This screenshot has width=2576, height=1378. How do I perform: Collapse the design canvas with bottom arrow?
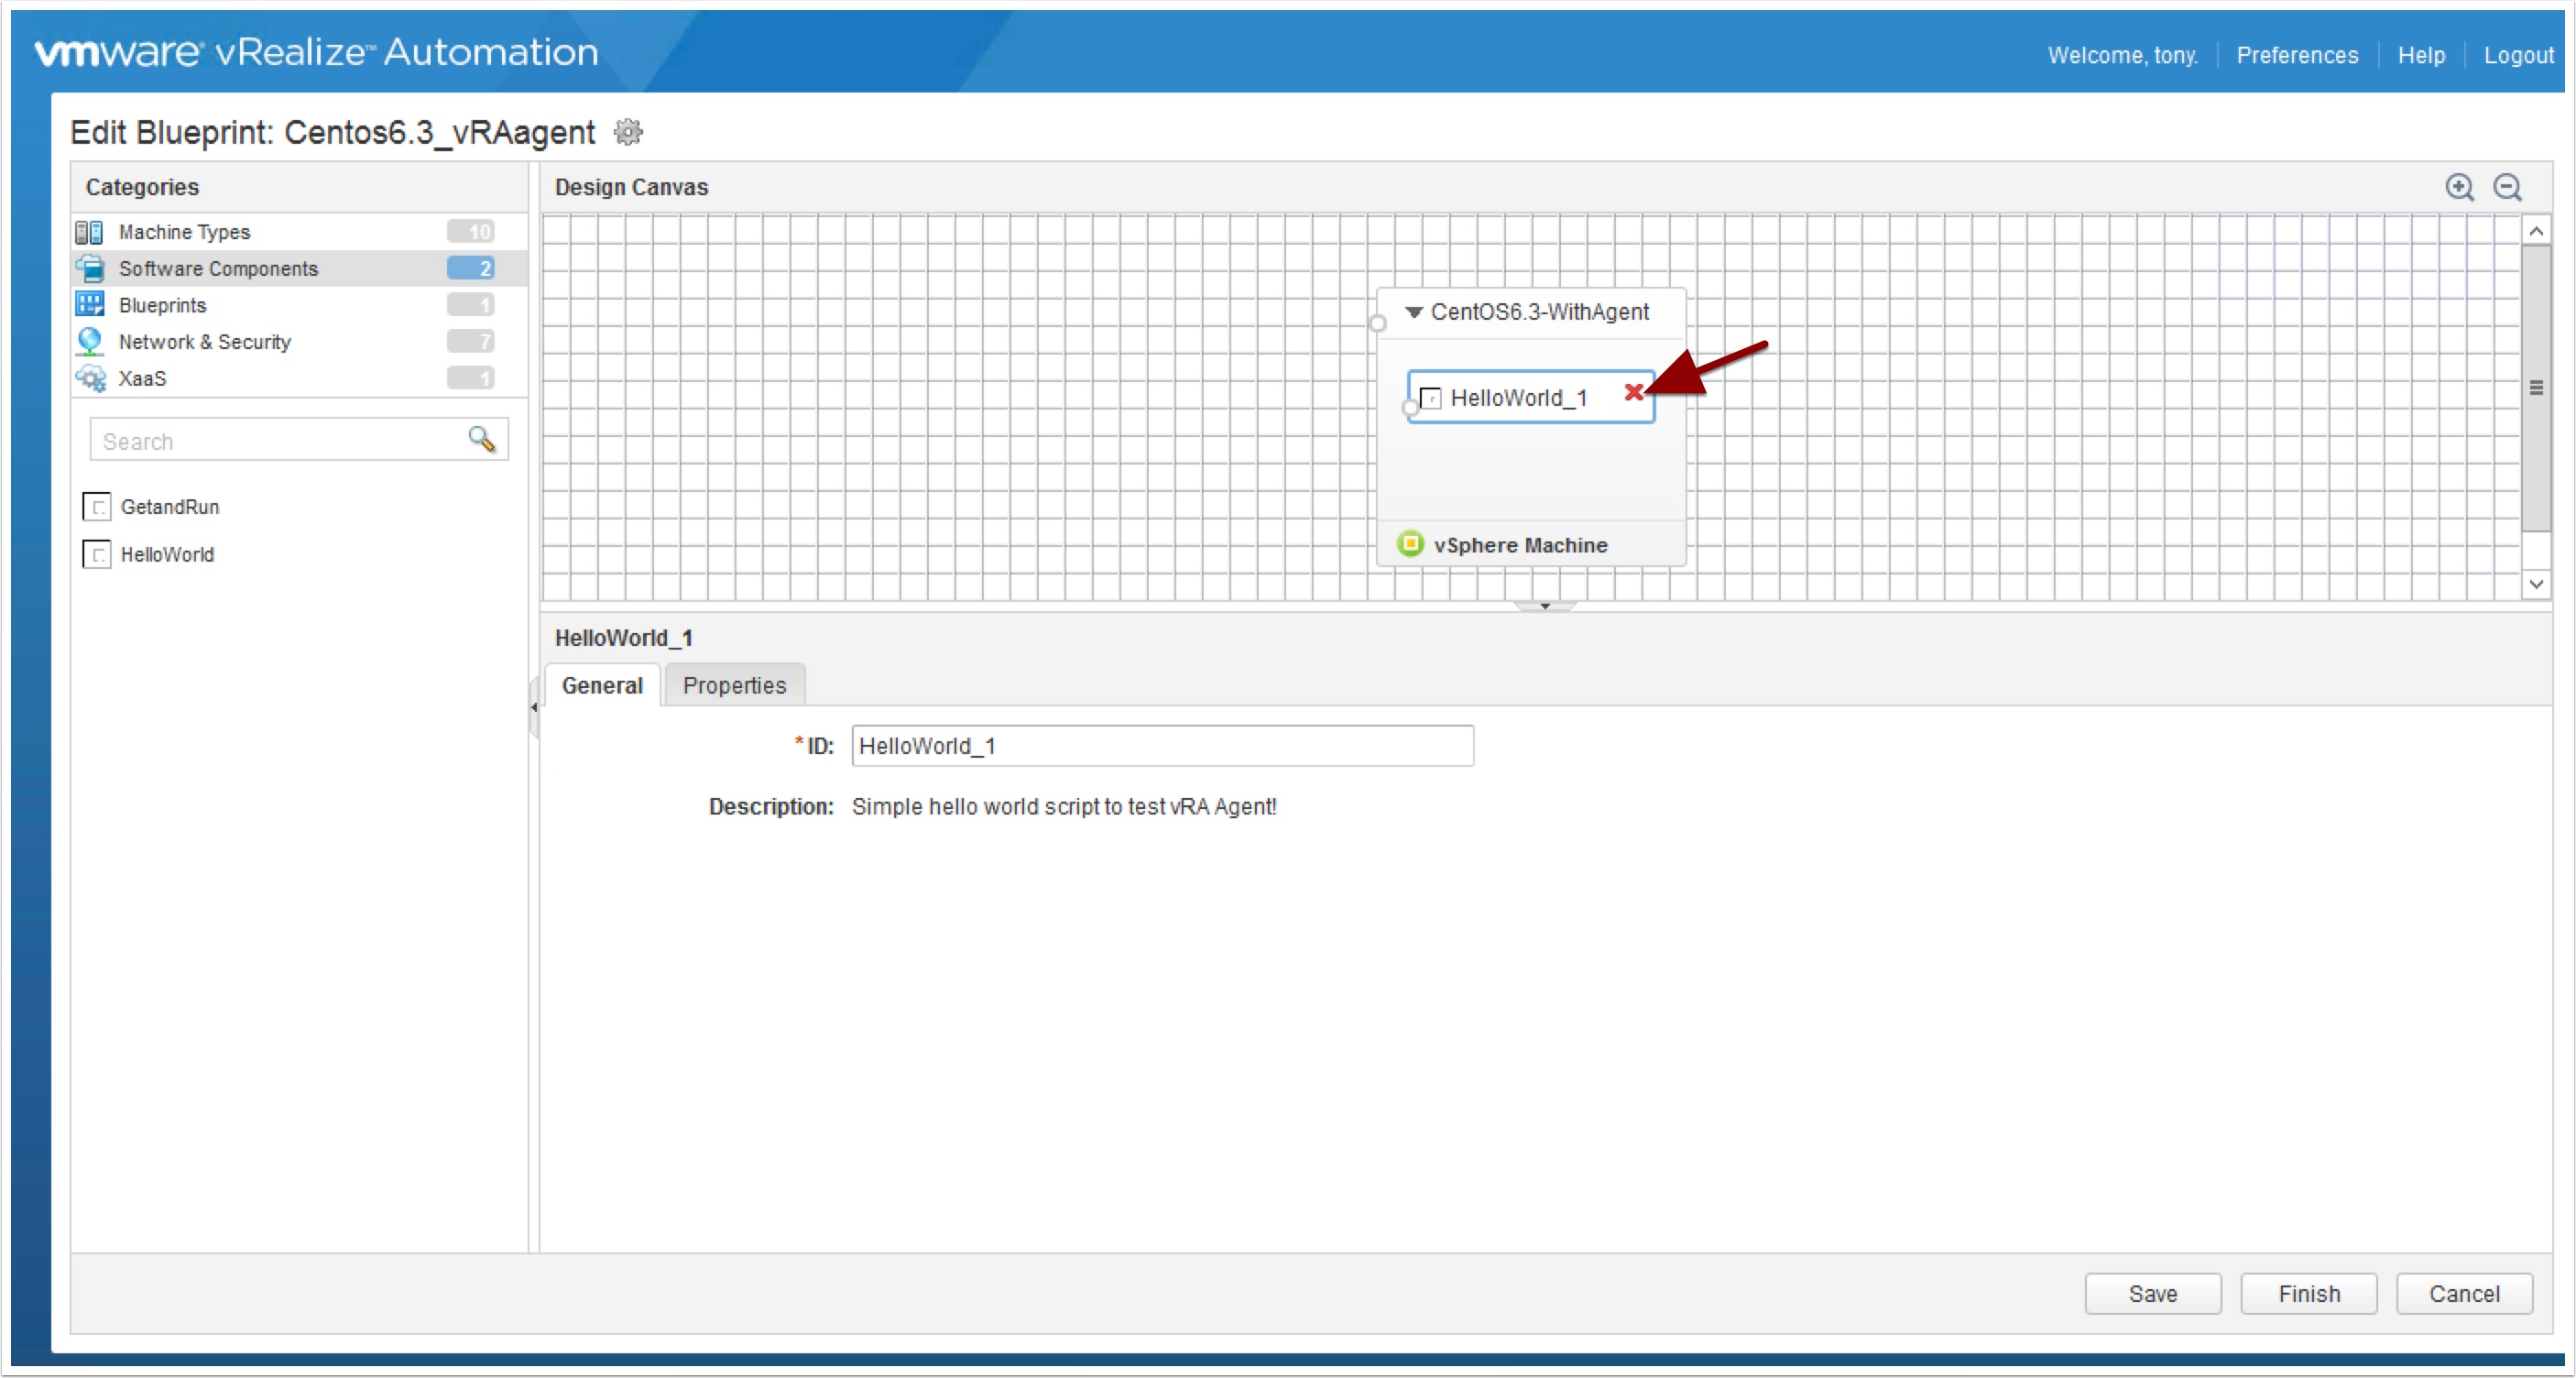click(x=1544, y=606)
